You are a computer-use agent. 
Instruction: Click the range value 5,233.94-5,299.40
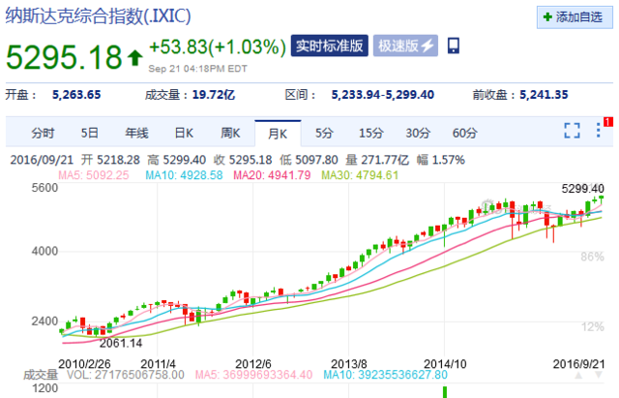tap(383, 95)
